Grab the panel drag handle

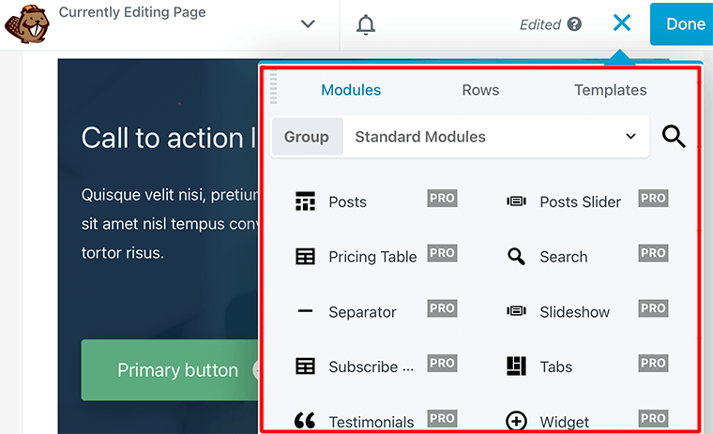(274, 88)
